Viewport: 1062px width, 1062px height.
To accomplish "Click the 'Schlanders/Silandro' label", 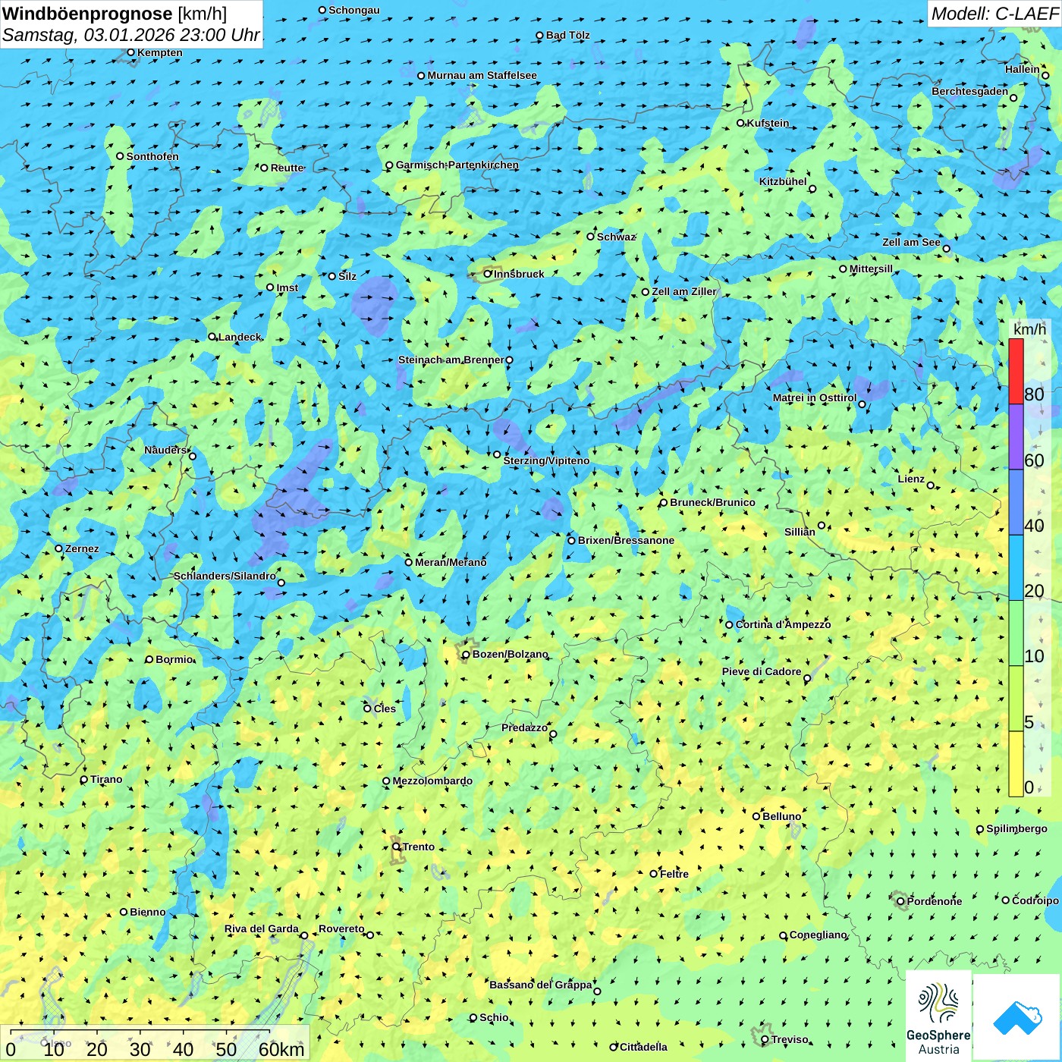I will click(225, 576).
